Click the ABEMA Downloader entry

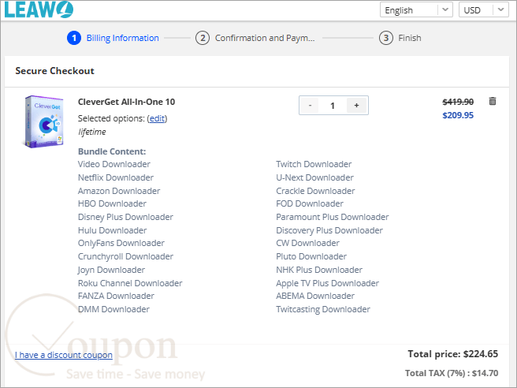pyautogui.click(x=315, y=296)
